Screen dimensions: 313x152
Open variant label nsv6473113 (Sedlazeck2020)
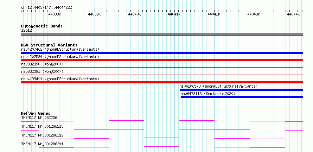point(208,94)
